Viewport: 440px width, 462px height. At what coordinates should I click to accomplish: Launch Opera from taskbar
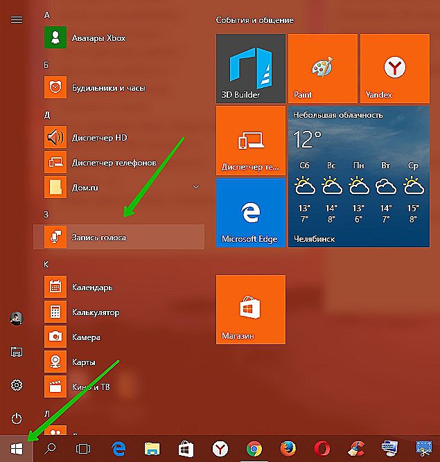tap(322, 449)
